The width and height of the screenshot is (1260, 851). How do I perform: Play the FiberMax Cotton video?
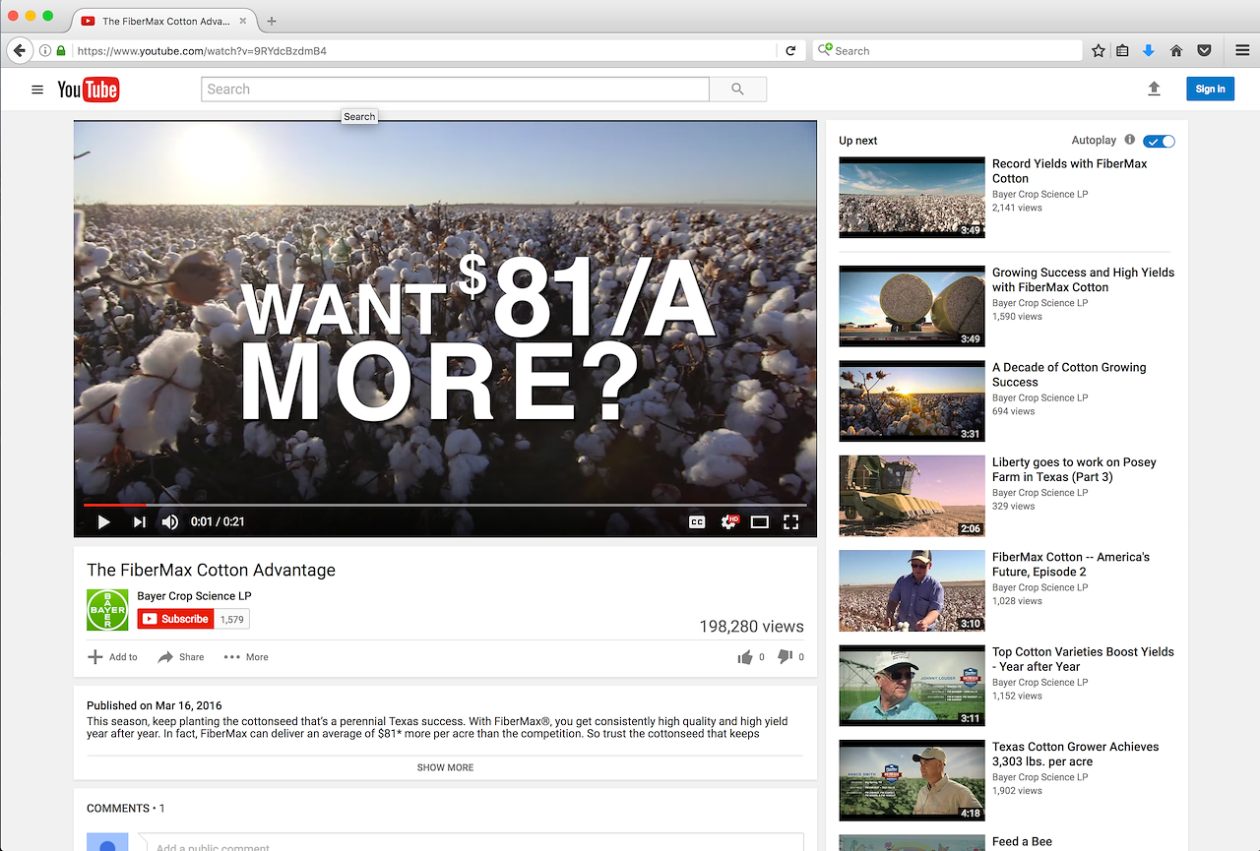pyautogui.click(x=103, y=522)
